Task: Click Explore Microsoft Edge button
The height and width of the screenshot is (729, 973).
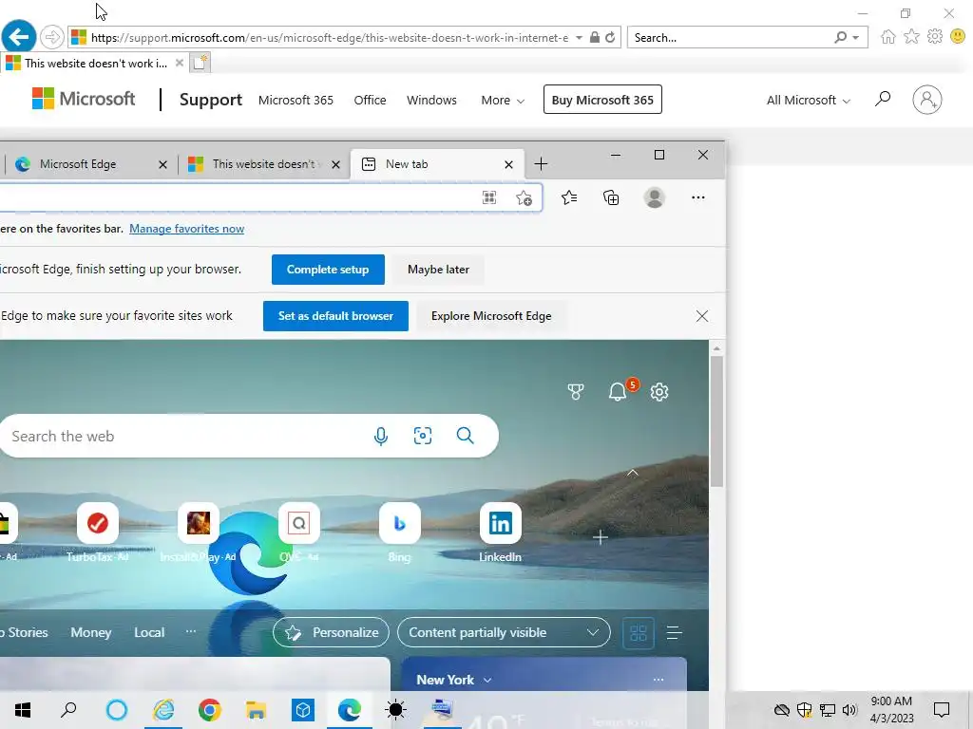Action: [491, 316]
